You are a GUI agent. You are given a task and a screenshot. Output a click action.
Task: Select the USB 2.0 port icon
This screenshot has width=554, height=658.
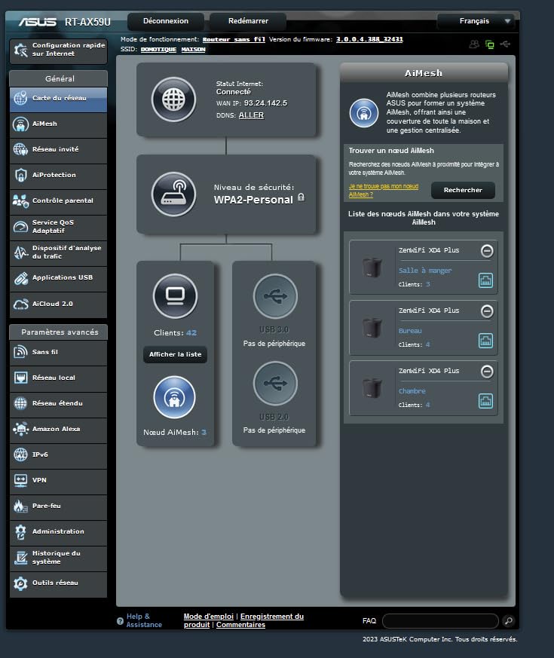coord(274,384)
